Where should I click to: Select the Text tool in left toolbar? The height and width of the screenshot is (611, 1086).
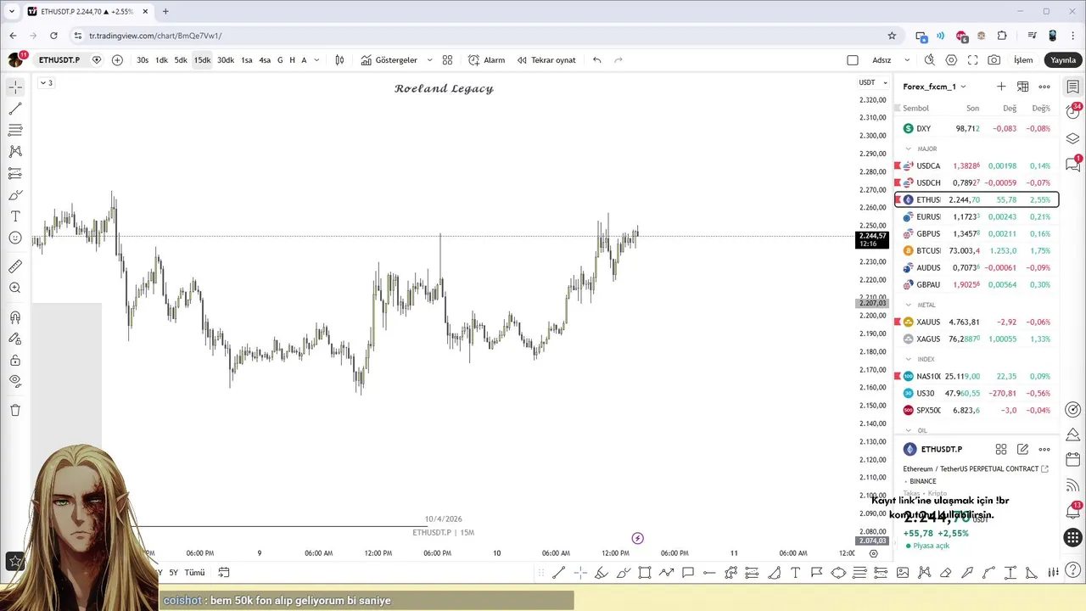(15, 216)
